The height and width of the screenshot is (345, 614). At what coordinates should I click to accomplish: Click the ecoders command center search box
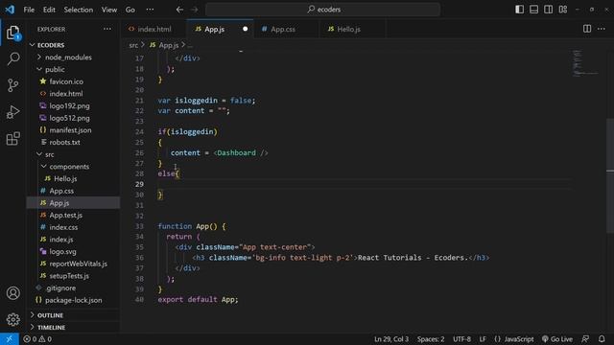[x=322, y=10]
